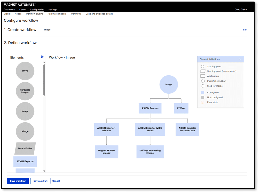The width and height of the screenshot is (259, 193).
Task: Select the Watch Folder element
Action: (x=25, y=148)
